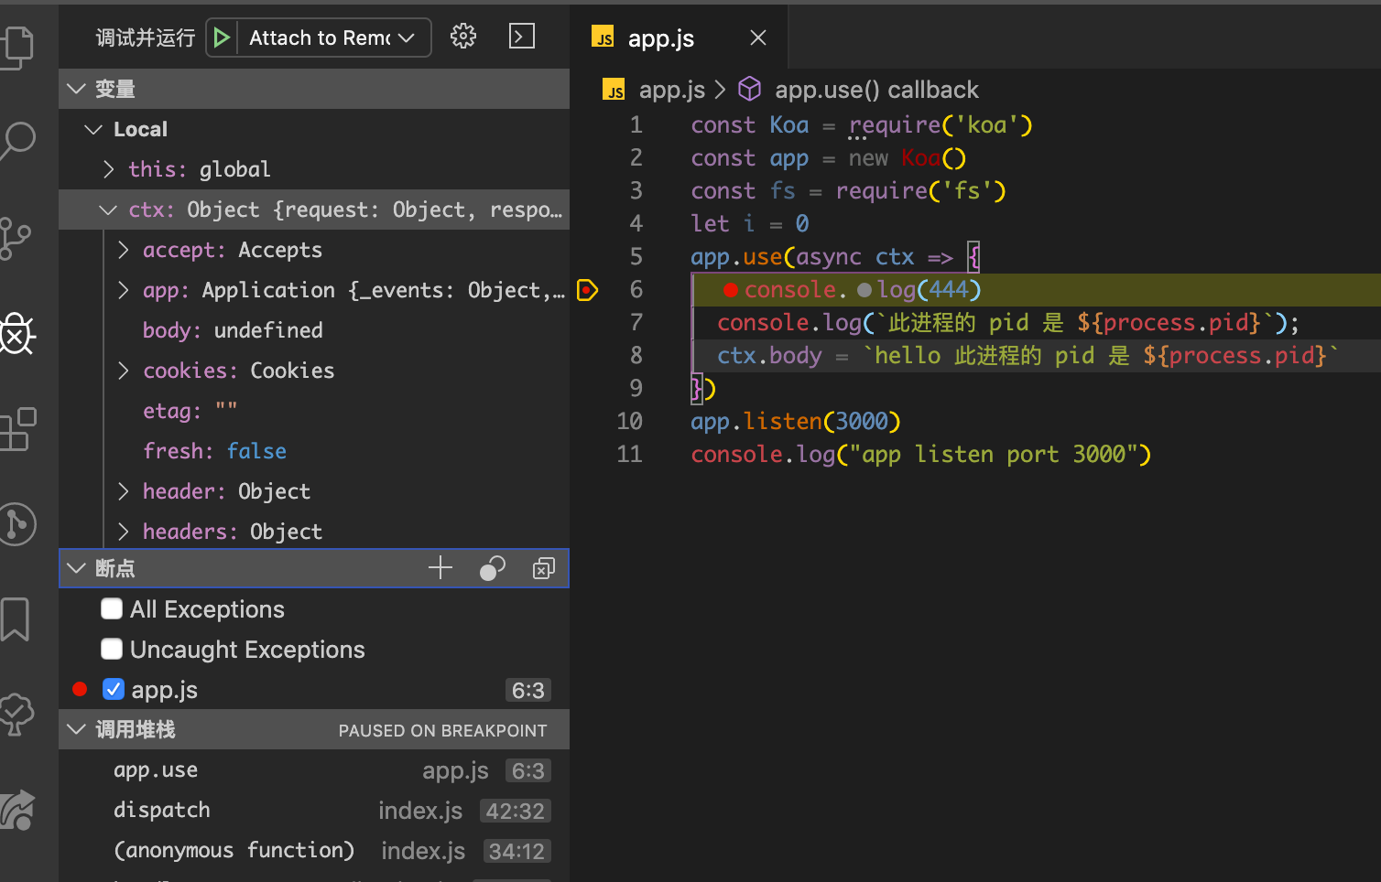Toggle activation of all breakpoints
The width and height of the screenshot is (1381, 882).
tap(493, 568)
